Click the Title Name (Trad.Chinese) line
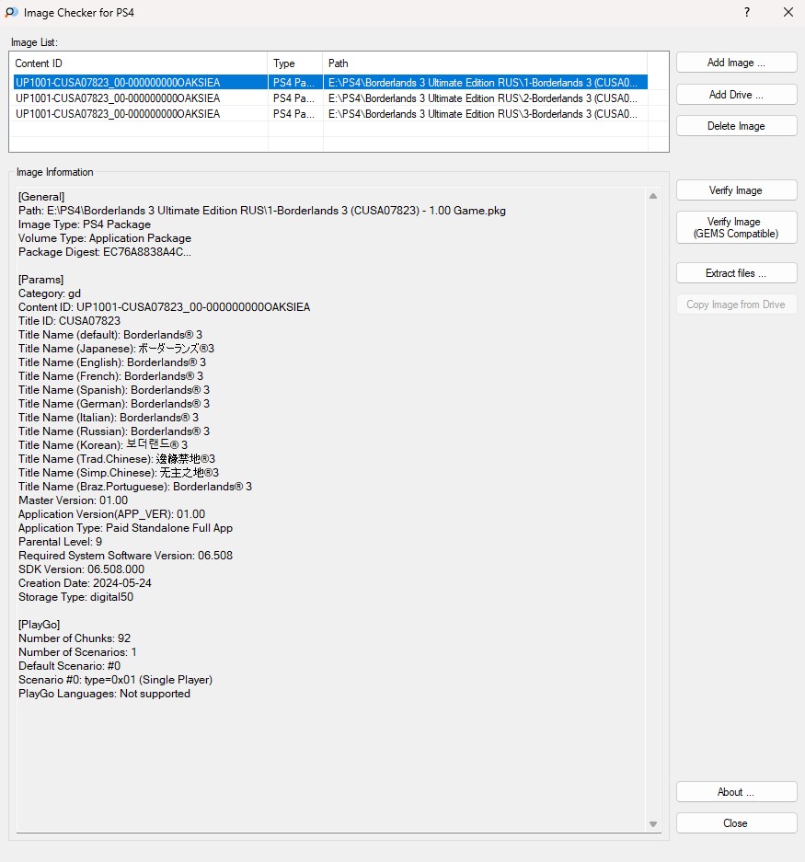The width and height of the screenshot is (805, 862). 117,458
